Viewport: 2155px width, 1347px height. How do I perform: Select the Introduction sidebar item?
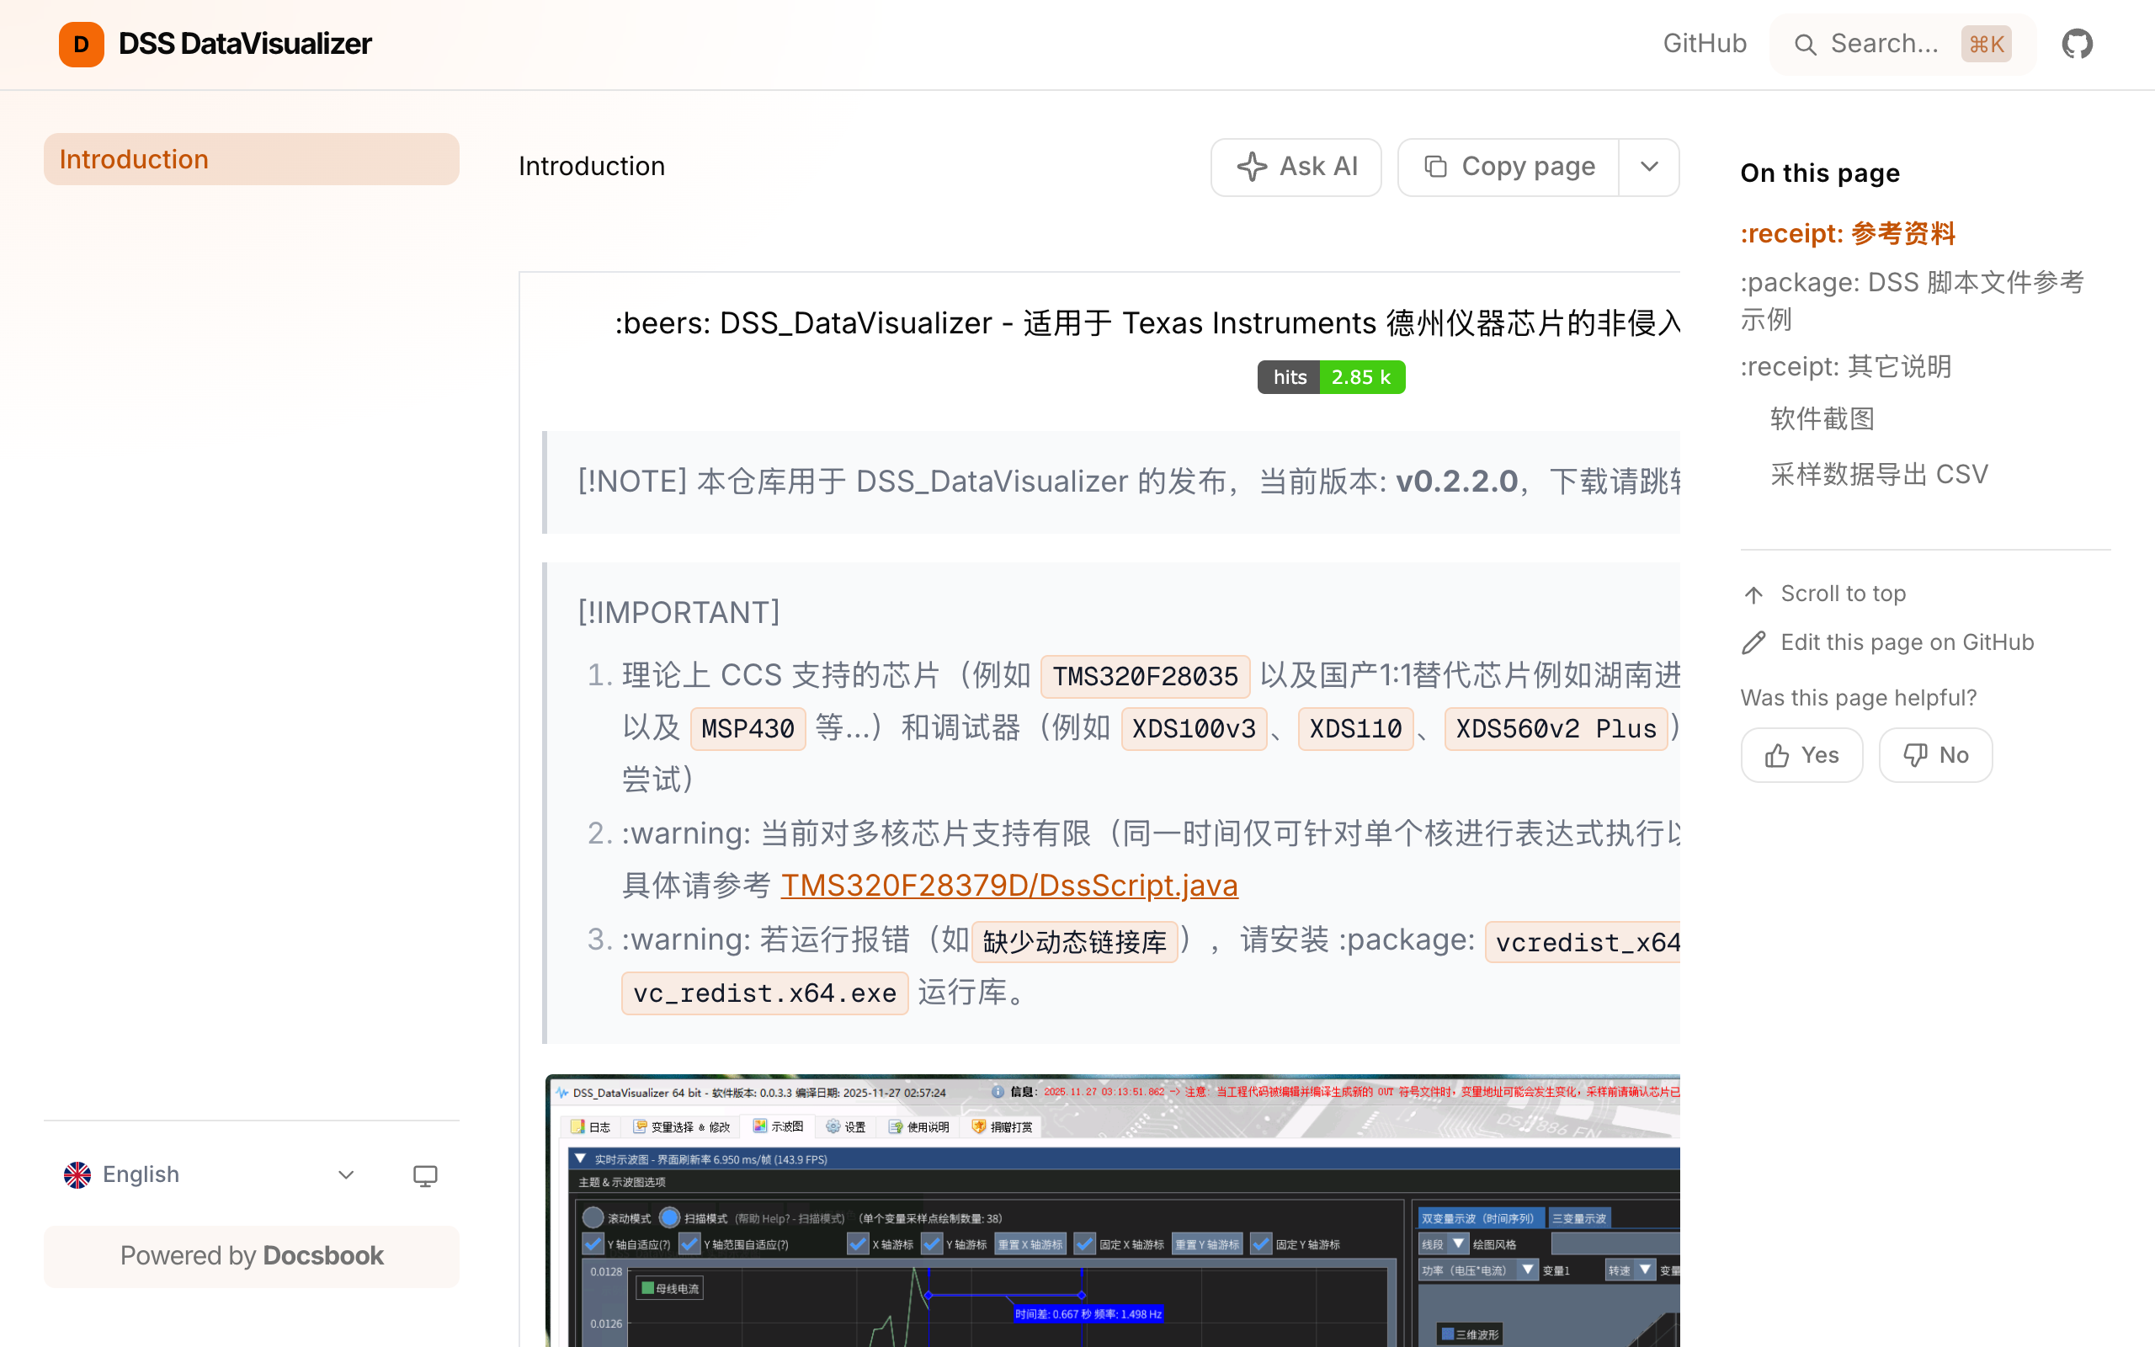coord(251,159)
